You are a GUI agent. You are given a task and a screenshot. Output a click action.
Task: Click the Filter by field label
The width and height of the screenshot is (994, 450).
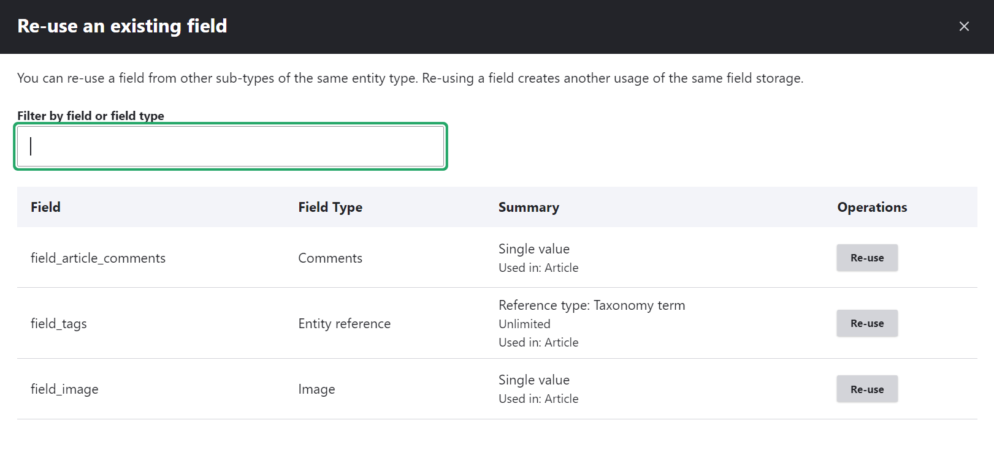pos(91,116)
